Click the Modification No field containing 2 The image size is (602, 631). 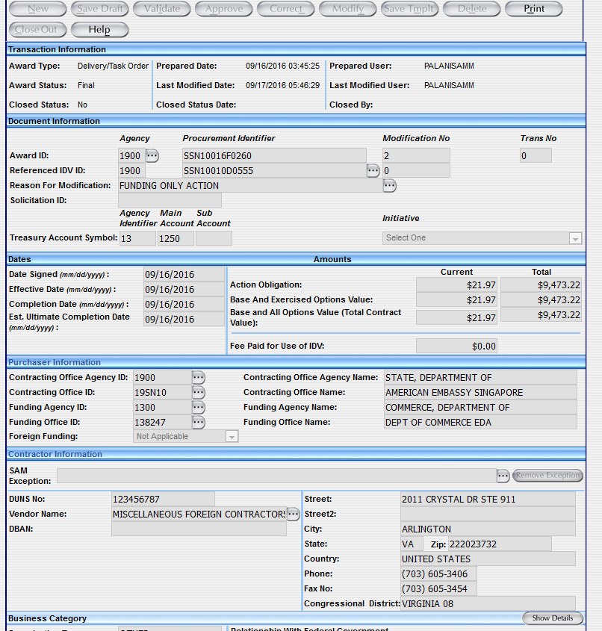[416, 156]
